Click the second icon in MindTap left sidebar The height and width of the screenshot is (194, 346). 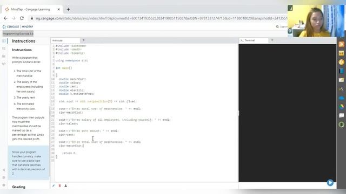4,48
